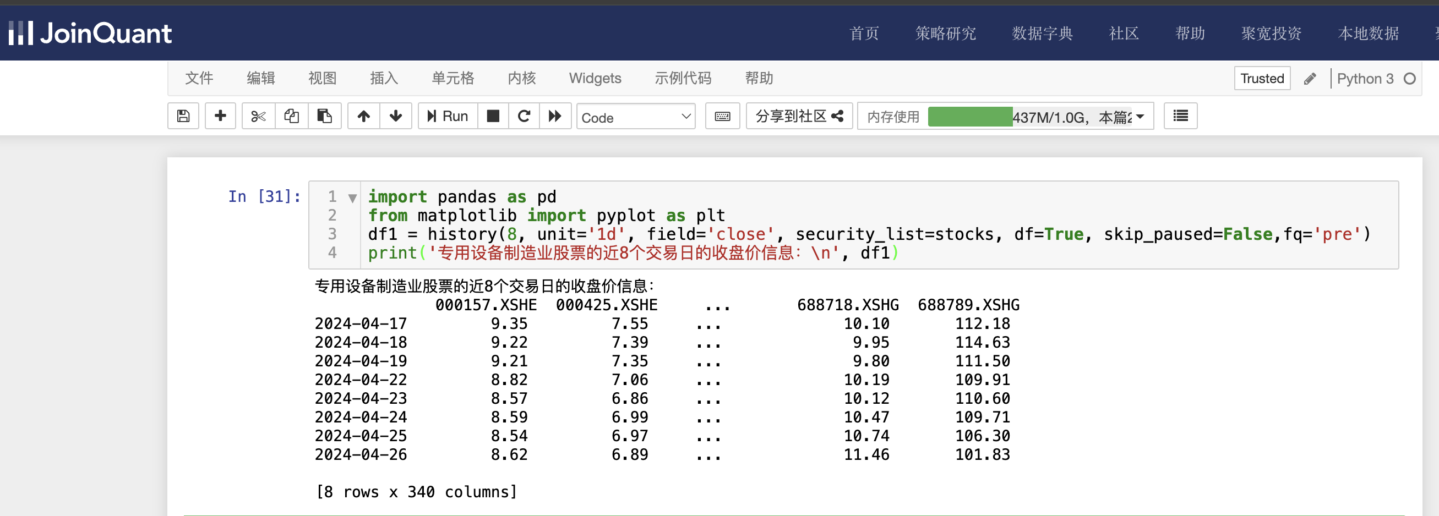
Task: Copy the selected cell
Action: [x=291, y=116]
